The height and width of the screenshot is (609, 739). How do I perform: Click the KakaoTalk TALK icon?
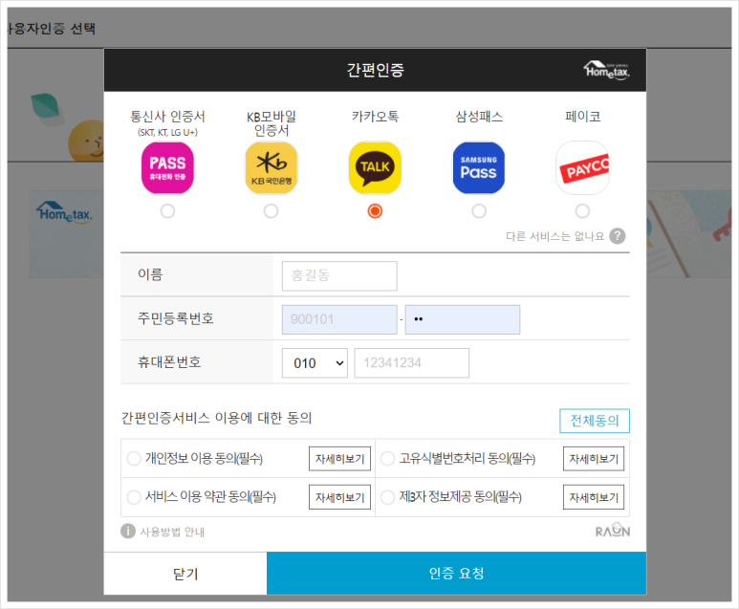[375, 168]
